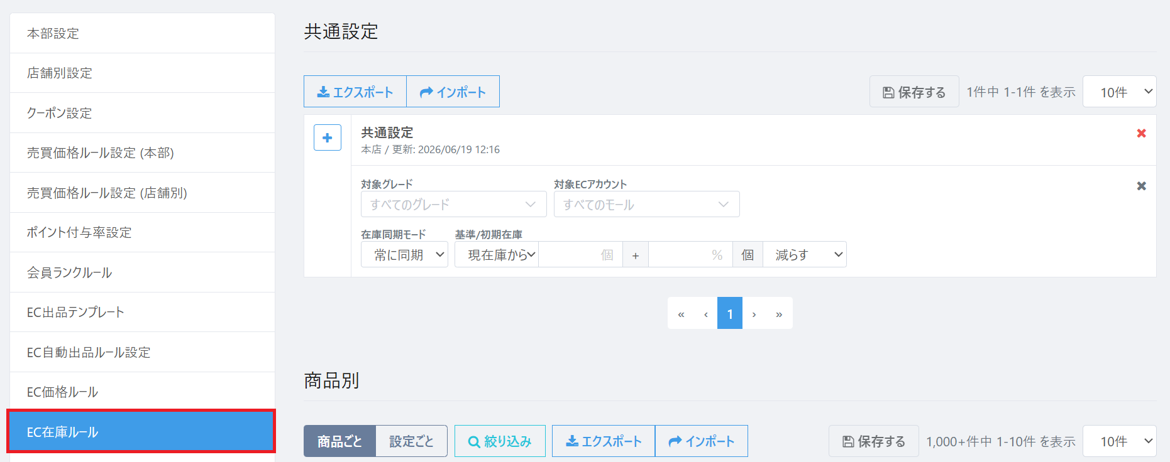Select EC在庫ルール in sidebar
This screenshot has height=462, width=1170.
[142, 432]
